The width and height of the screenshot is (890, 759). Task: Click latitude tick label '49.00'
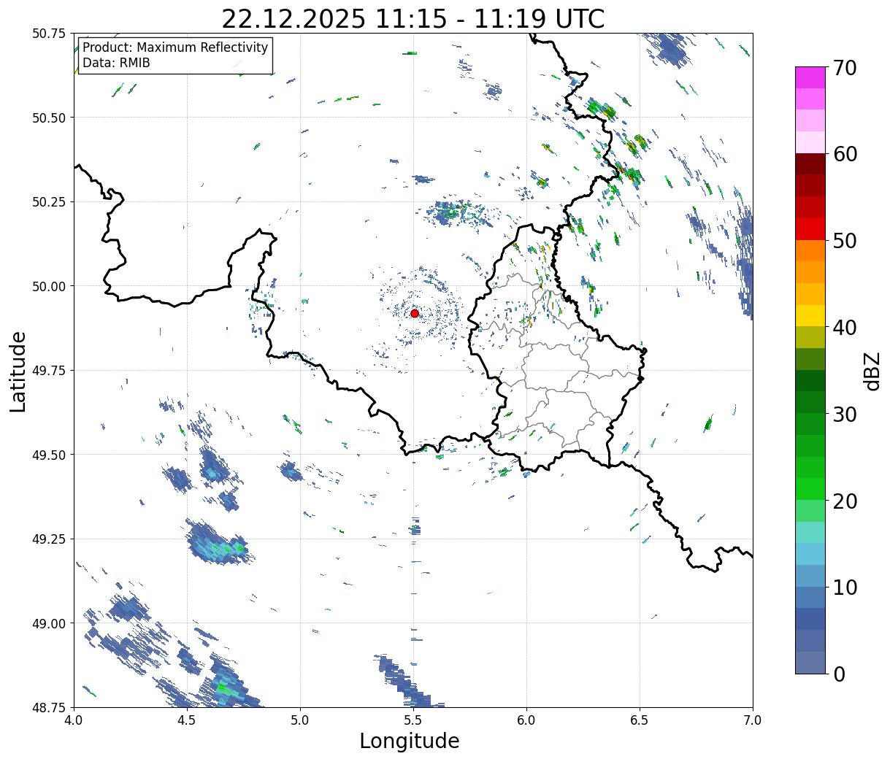coord(48,623)
